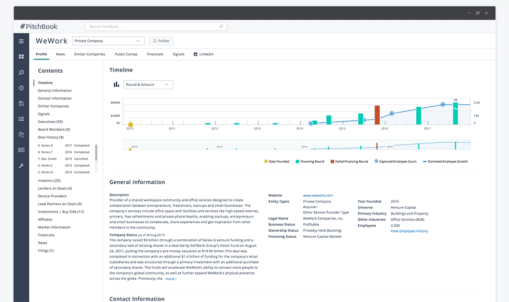Click the timeline range overview strip
This screenshot has width=509, height=302.
pos(297,145)
